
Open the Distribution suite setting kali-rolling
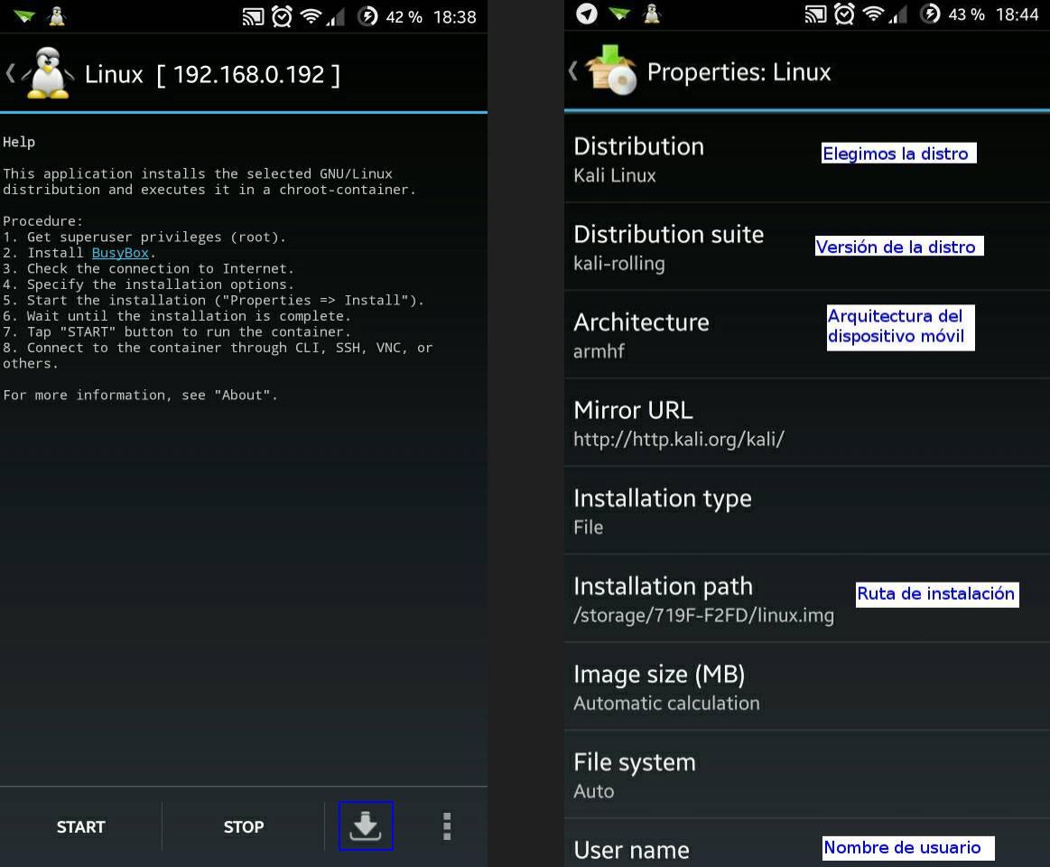(x=807, y=247)
